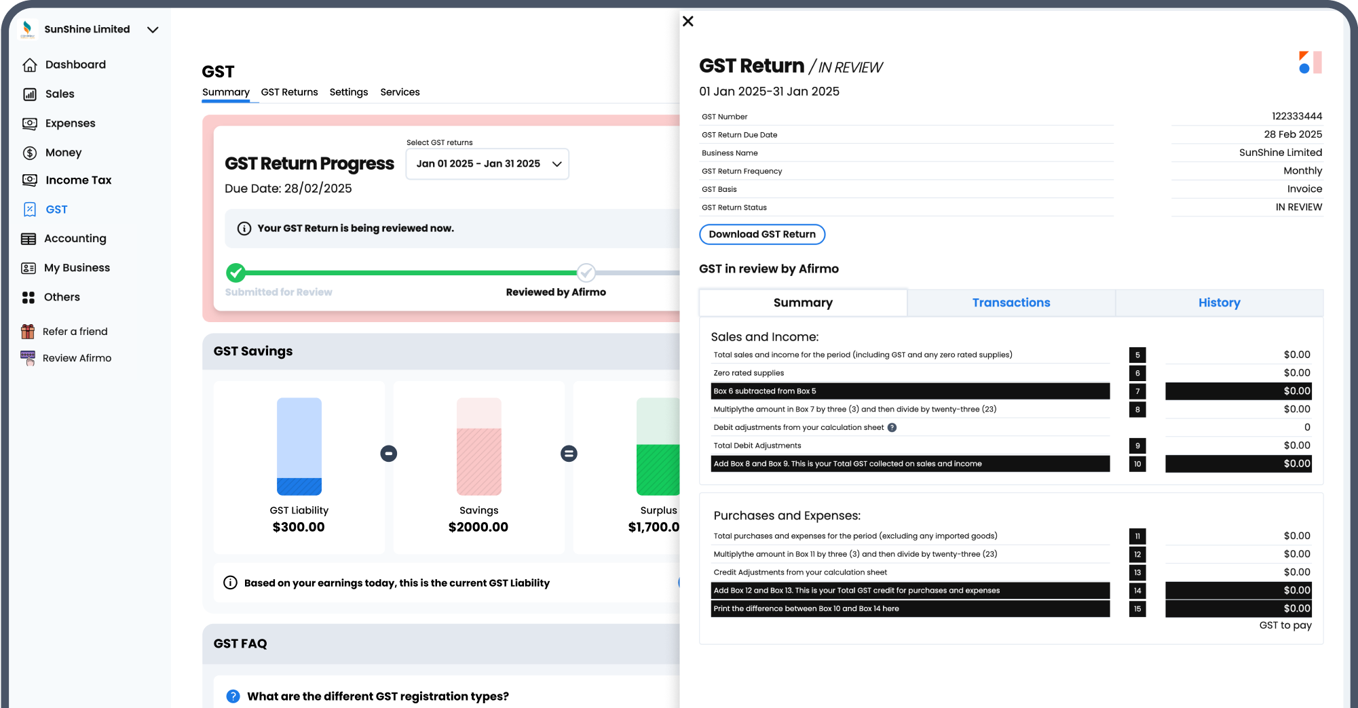Click the equals operator icon in GST Savings

569,453
